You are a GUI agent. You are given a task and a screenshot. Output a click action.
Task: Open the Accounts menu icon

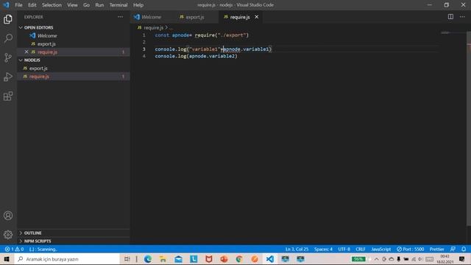8,216
